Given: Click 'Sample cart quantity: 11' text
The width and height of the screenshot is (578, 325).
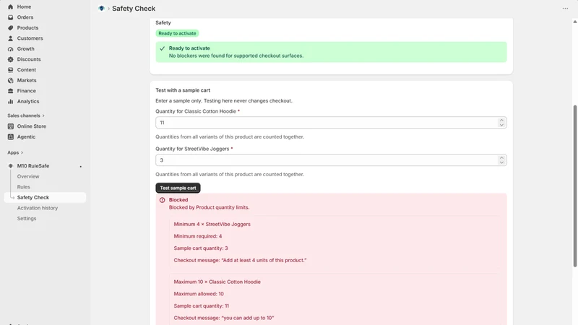Looking at the screenshot, I should click(x=202, y=305).
